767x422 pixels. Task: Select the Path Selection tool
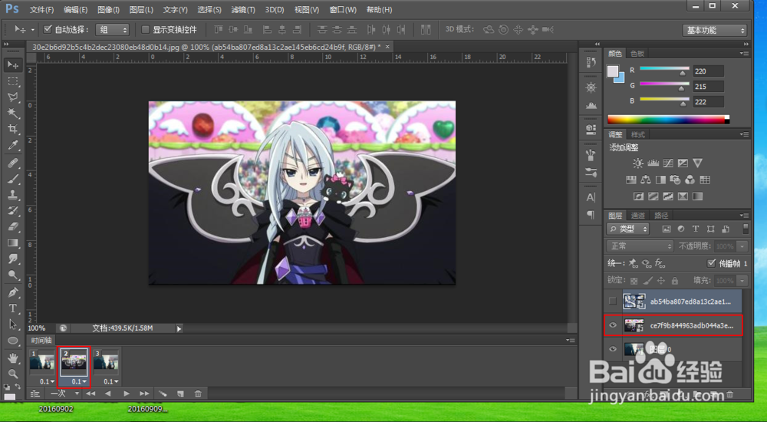[13, 325]
